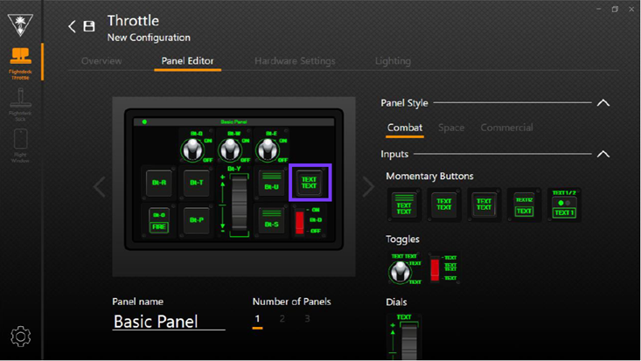Set number of panels to 3
641x361 pixels.
point(307,318)
